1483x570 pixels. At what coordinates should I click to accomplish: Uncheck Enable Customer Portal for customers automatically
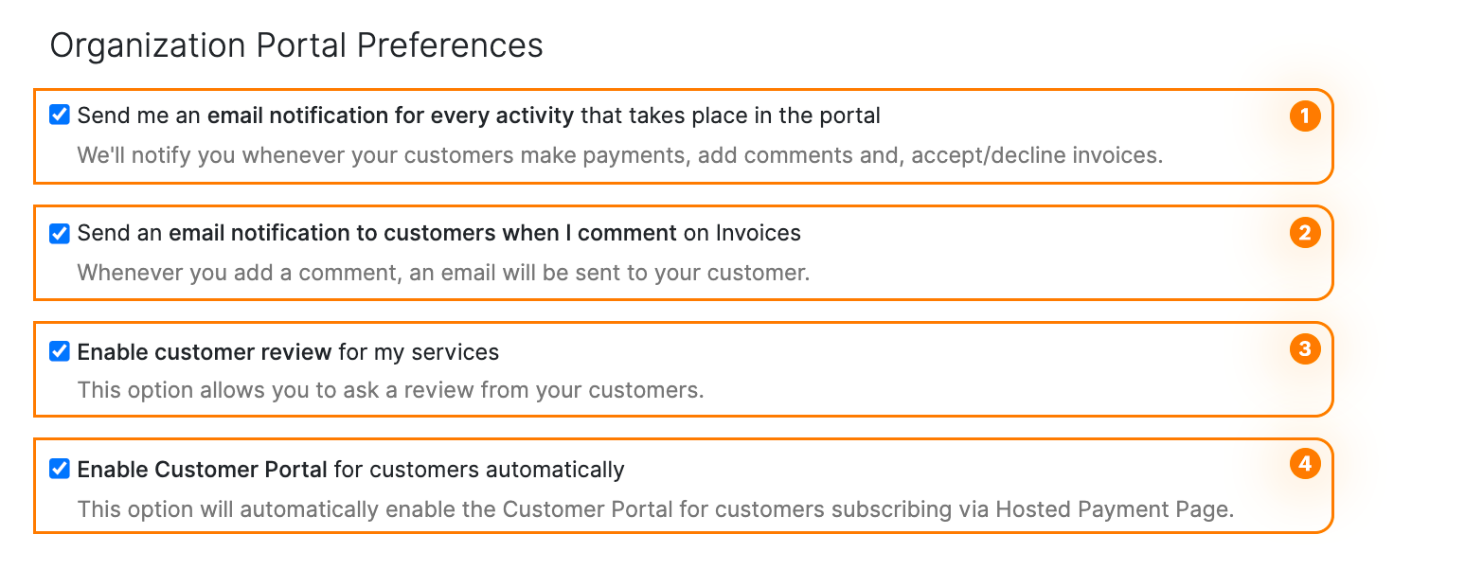pyautogui.click(x=59, y=467)
